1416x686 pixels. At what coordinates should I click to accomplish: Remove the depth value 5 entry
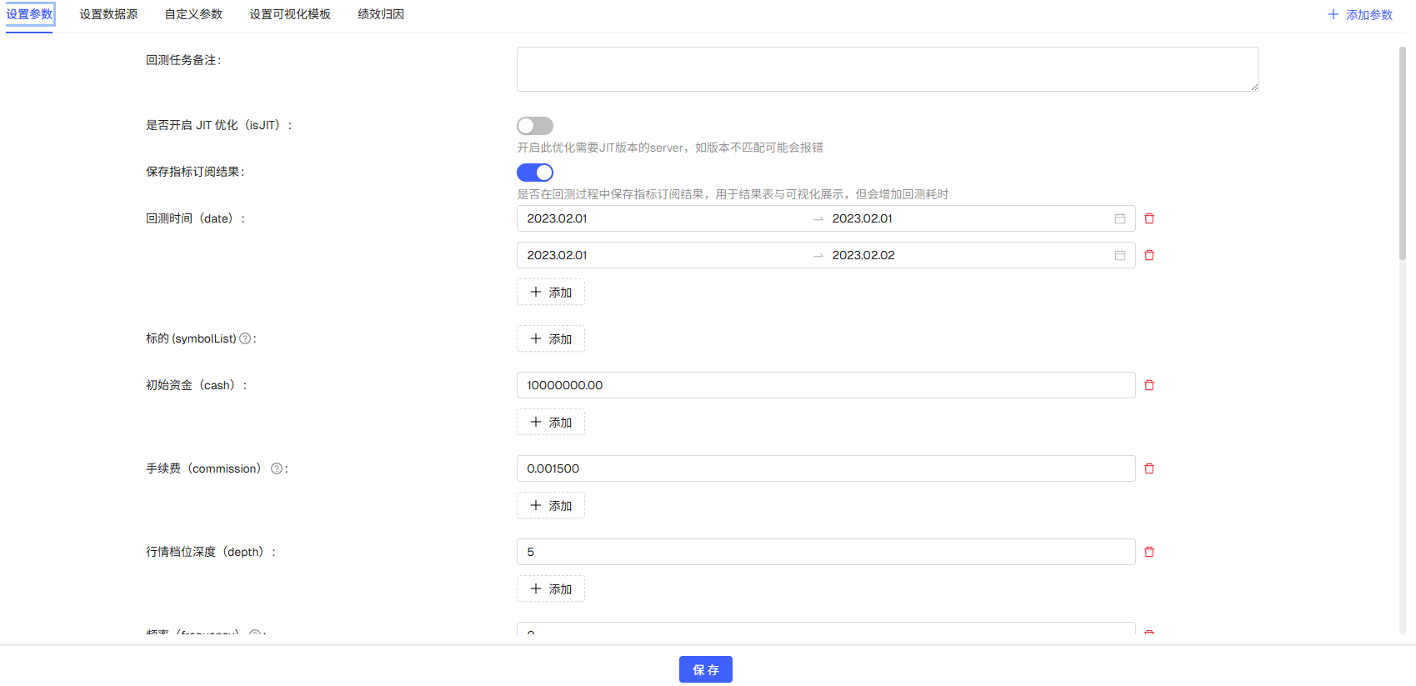pos(1149,552)
